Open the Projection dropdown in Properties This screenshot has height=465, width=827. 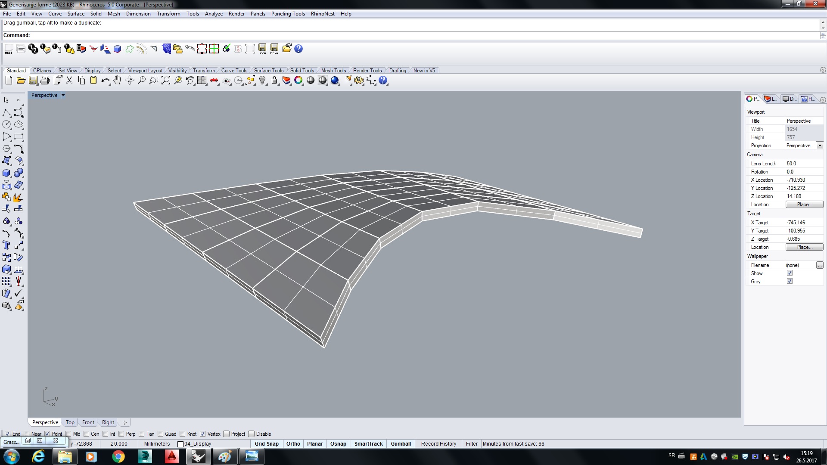pos(820,146)
